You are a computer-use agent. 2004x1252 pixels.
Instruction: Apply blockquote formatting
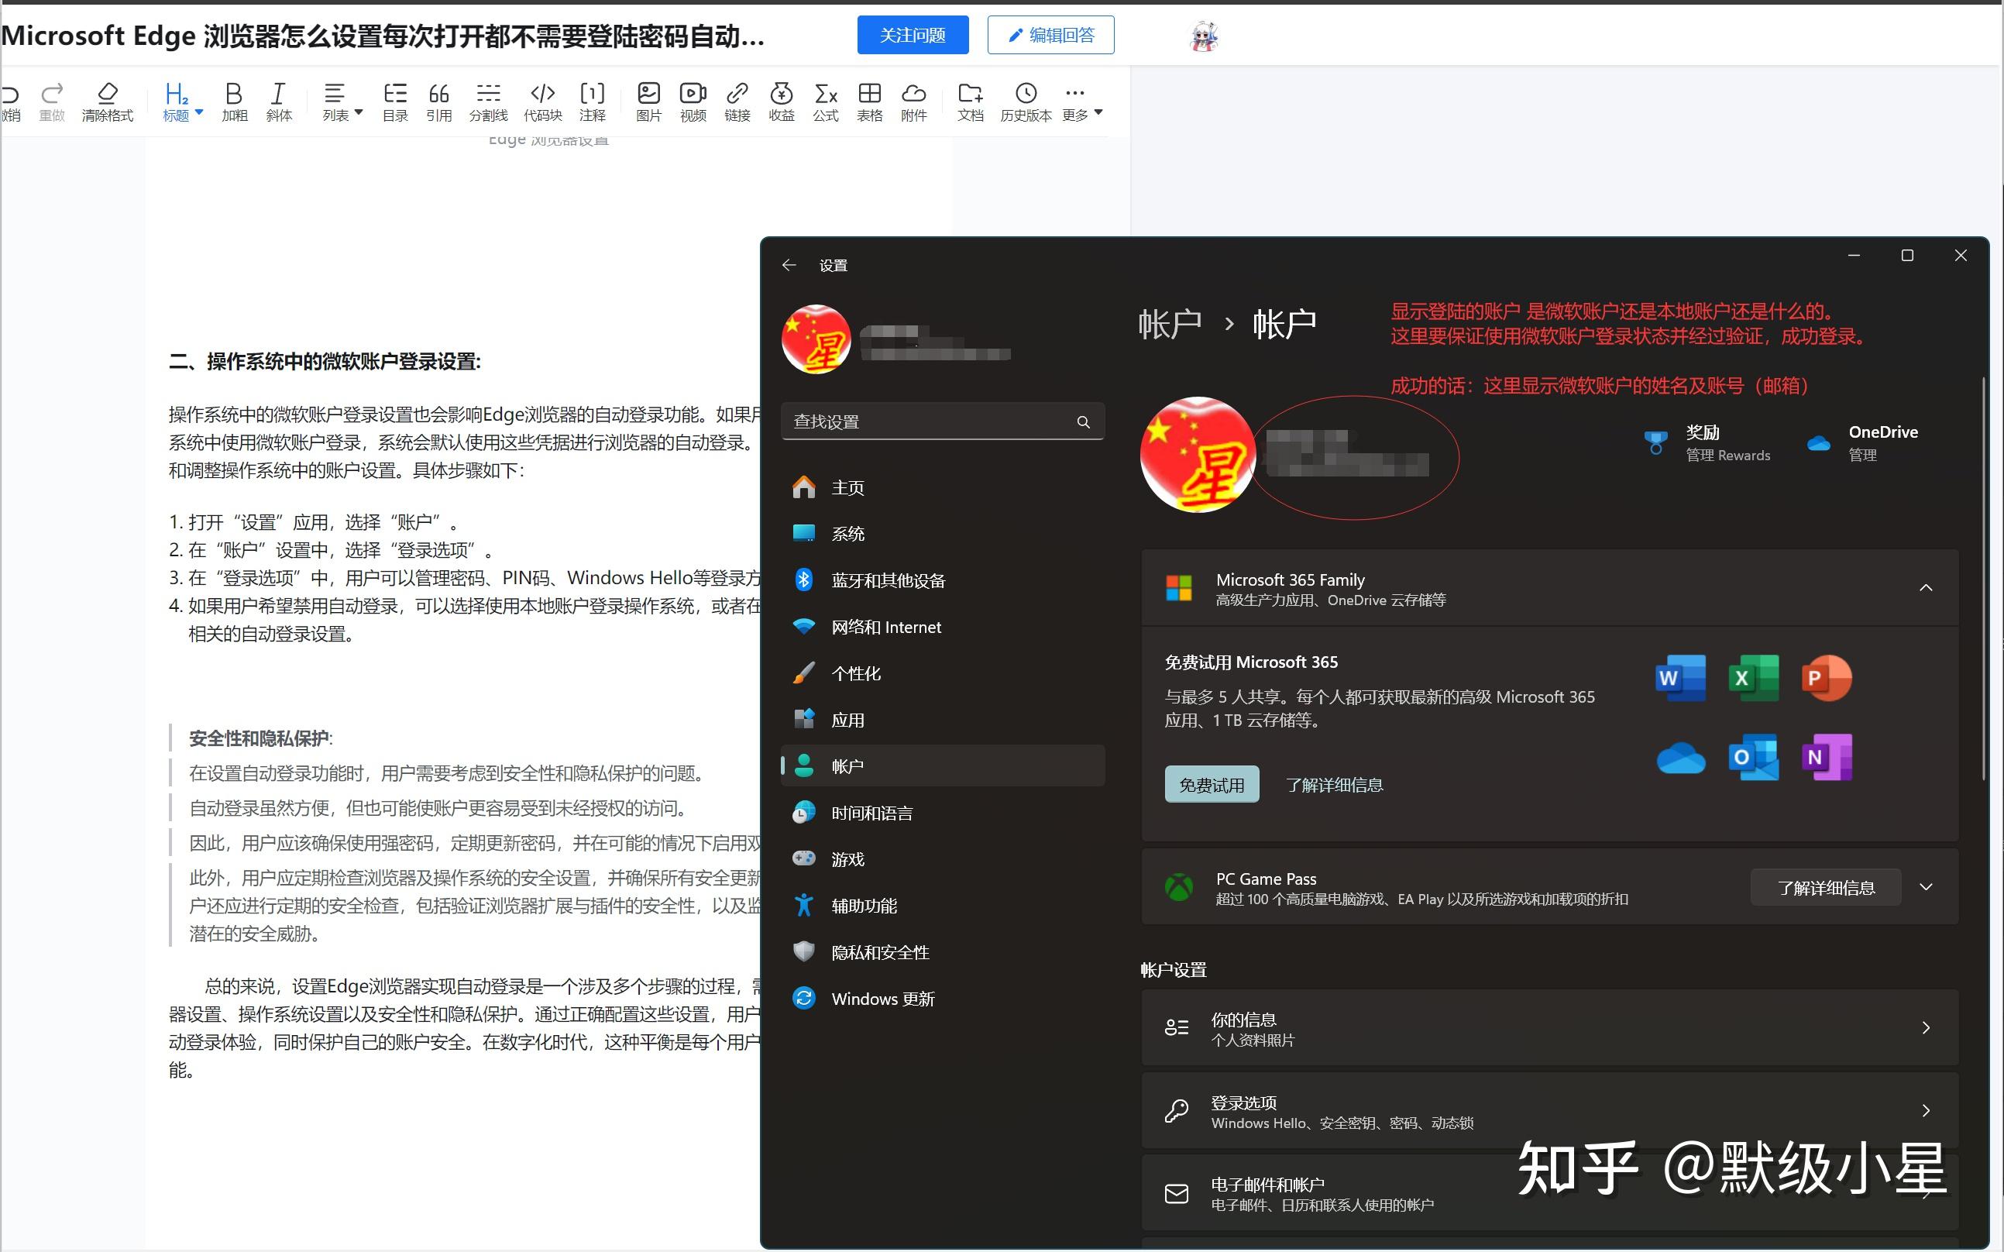click(x=438, y=100)
